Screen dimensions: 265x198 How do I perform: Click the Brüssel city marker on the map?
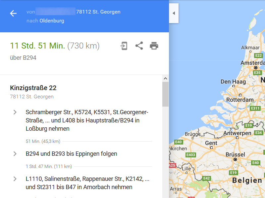tap(235, 159)
